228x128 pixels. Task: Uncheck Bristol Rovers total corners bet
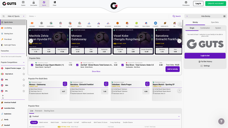click(x=77, y=65)
